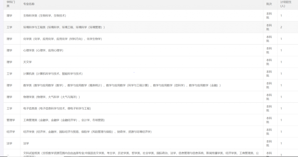Click enrollment count 1 for 经济学类

click(x=281, y=132)
